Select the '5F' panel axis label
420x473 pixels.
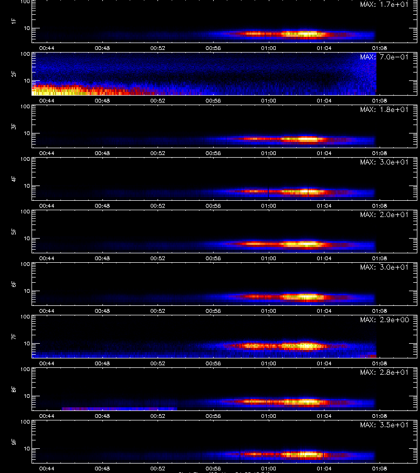click(x=14, y=231)
